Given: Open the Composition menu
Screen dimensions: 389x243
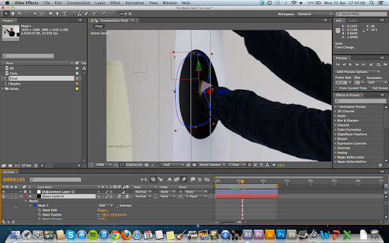Looking at the screenshot, I should (78, 3).
